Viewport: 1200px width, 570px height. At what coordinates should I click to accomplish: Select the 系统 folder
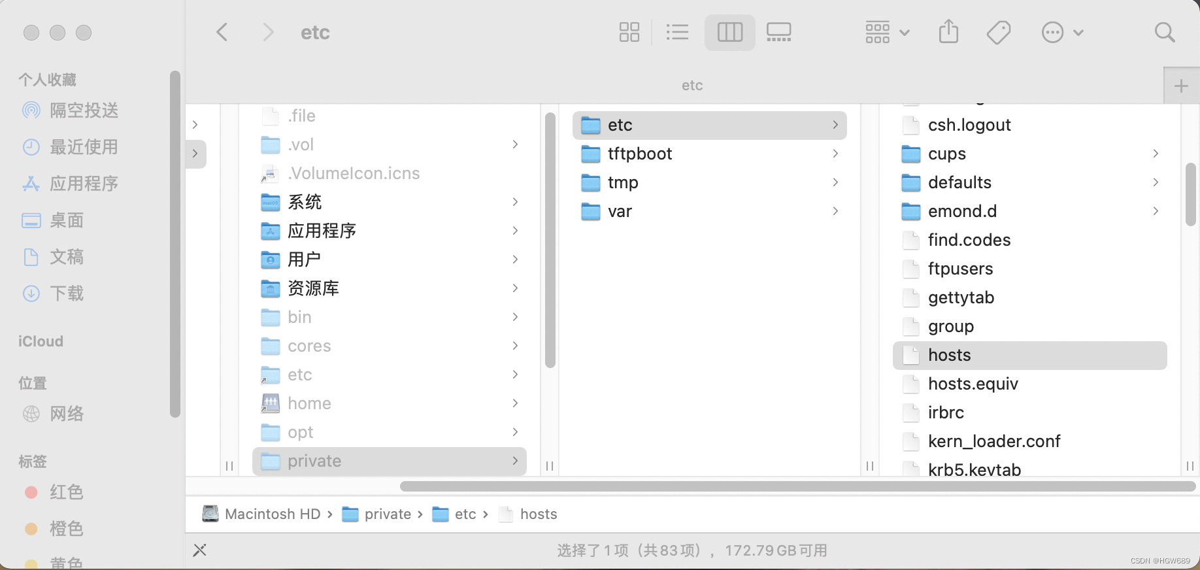[x=390, y=202]
